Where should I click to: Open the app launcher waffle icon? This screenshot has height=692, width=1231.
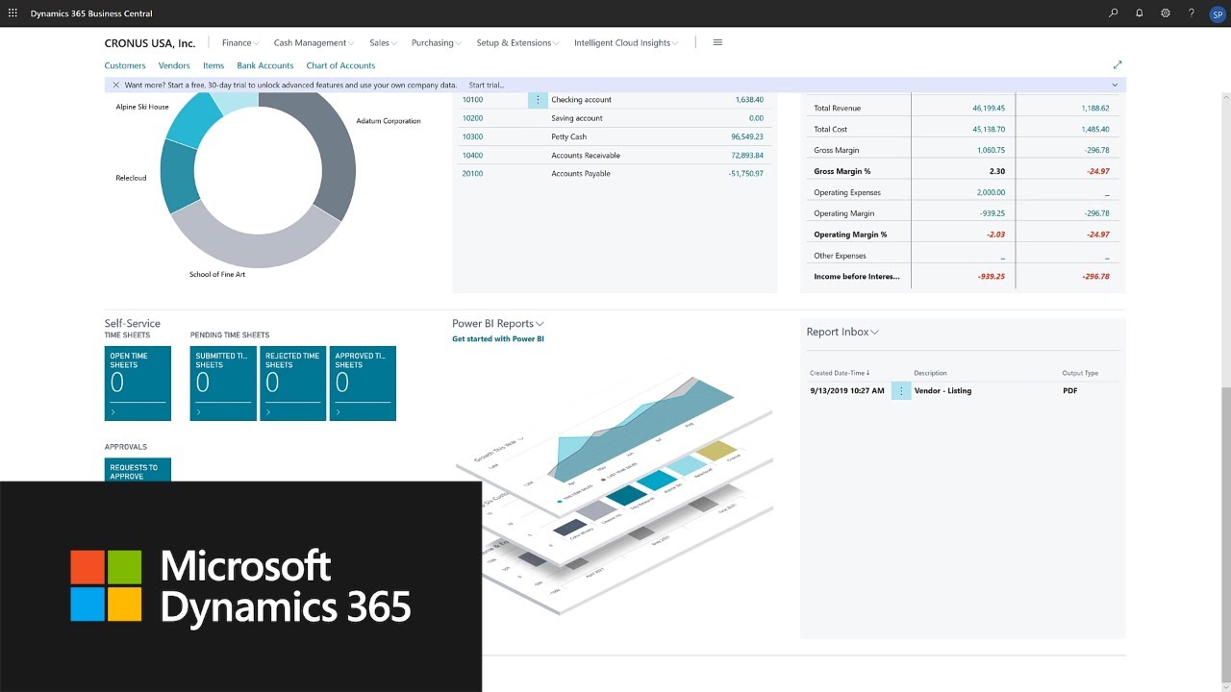(13, 13)
